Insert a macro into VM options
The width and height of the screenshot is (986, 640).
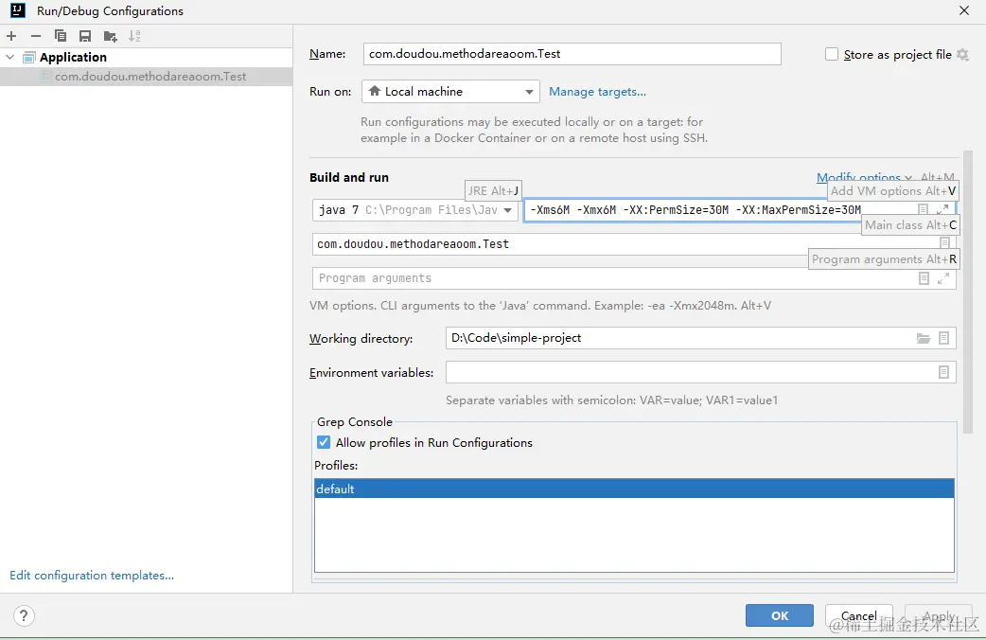click(923, 209)
